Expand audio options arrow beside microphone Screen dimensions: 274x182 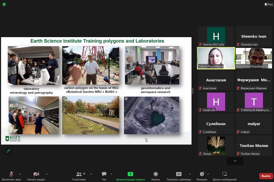[x=20, y=174]
